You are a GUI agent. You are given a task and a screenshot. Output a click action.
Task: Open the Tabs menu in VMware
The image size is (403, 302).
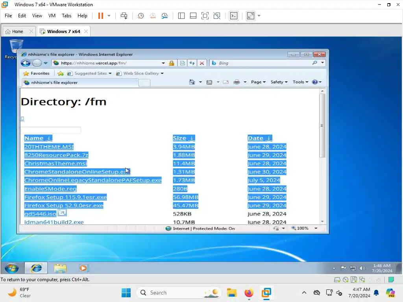coord(67,16)
